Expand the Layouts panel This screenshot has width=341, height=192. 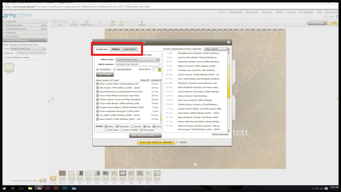click(25, 22)
